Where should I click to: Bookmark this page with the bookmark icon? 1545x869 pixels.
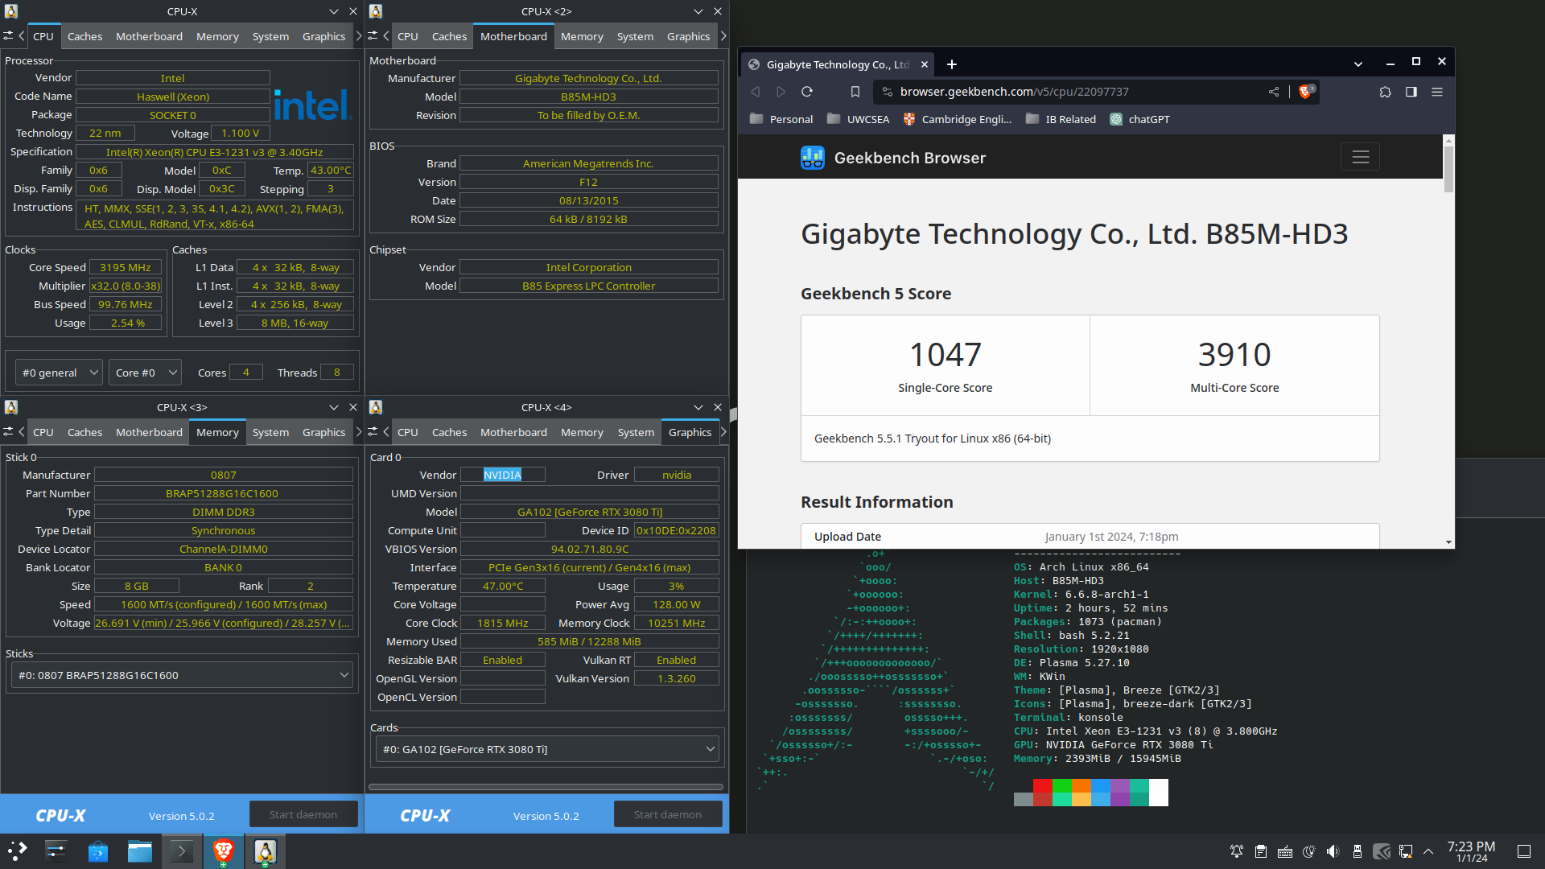(855, 92)
